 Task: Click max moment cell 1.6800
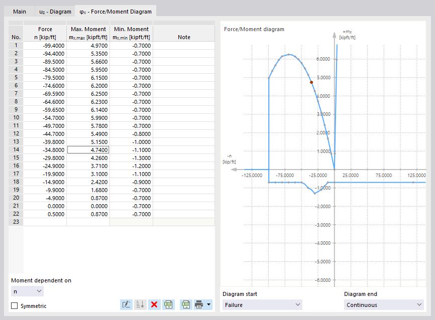pyautogui.click(x=88, y=190)
